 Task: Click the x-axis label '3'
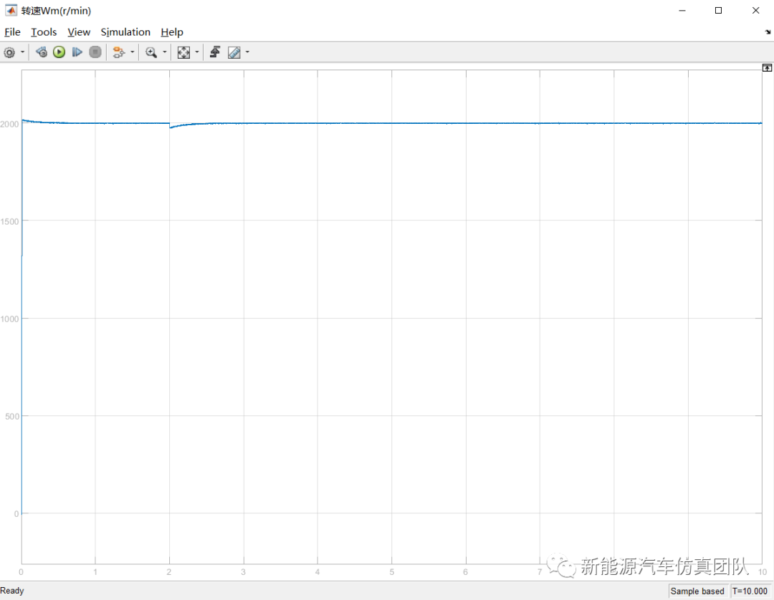[243, 572]
